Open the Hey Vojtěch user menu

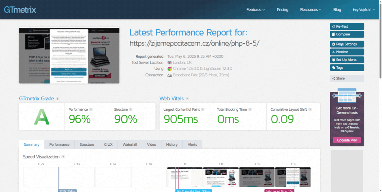364,10
